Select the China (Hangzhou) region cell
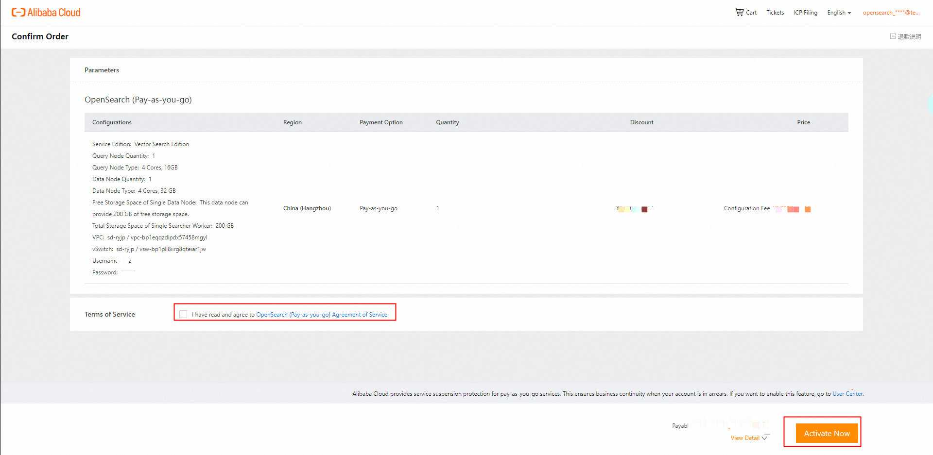This screenshot has width=933, height=455. pos(307,208)
